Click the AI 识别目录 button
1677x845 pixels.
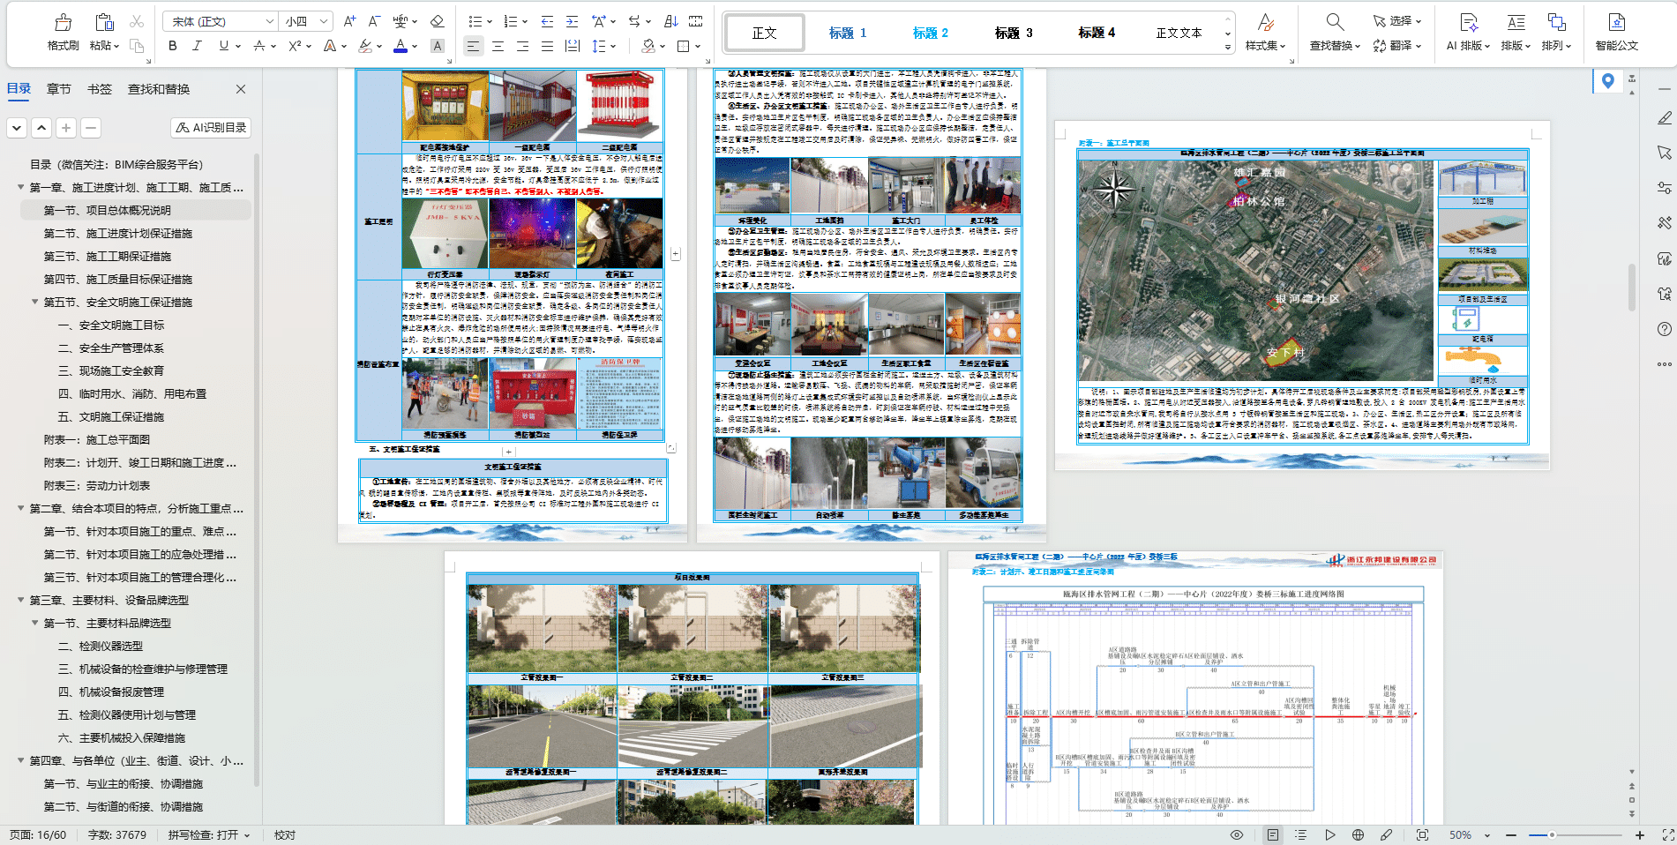click(211, 128)
